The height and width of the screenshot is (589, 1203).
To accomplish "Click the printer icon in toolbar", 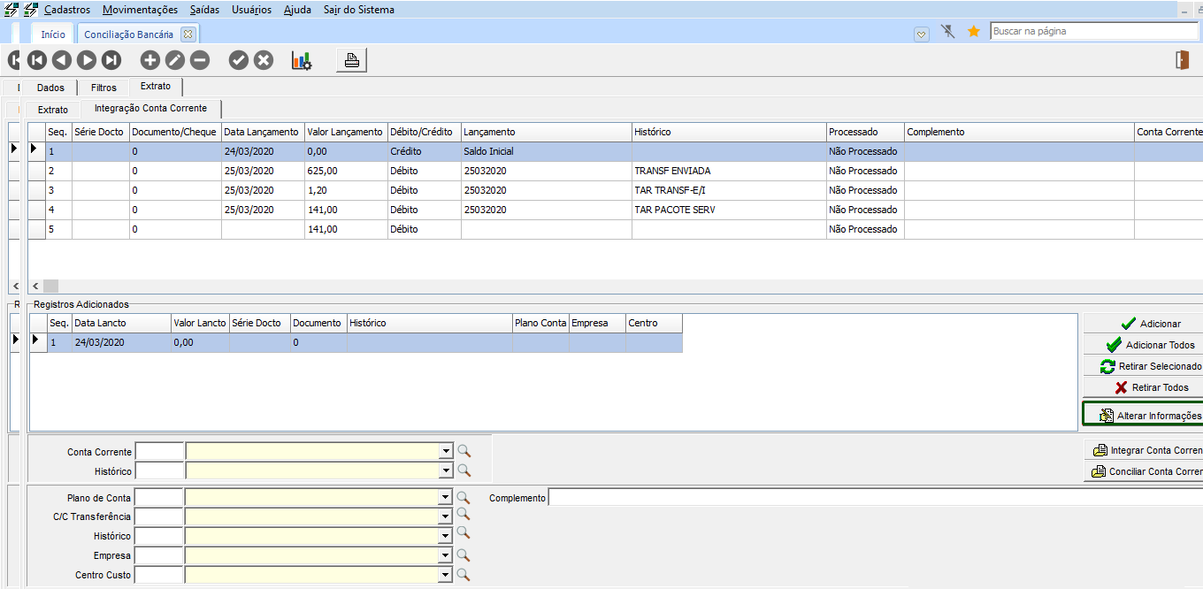I will coord(351,60).
